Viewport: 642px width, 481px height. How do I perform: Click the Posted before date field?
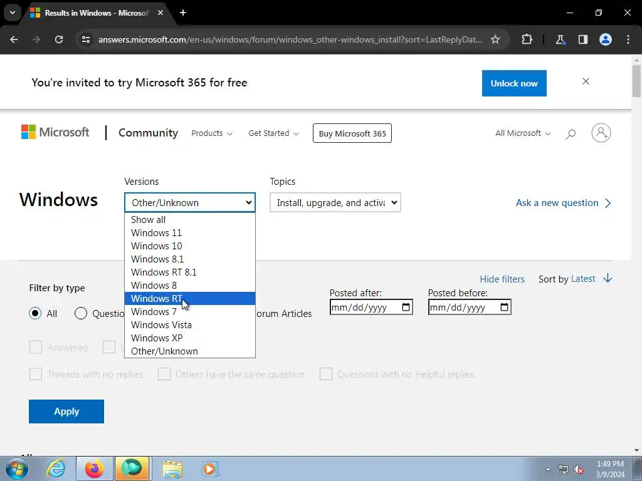[470, 307]
